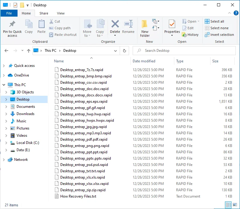The image size is (240, 209).
Task: Click Invert selection button
Action: 219,35
